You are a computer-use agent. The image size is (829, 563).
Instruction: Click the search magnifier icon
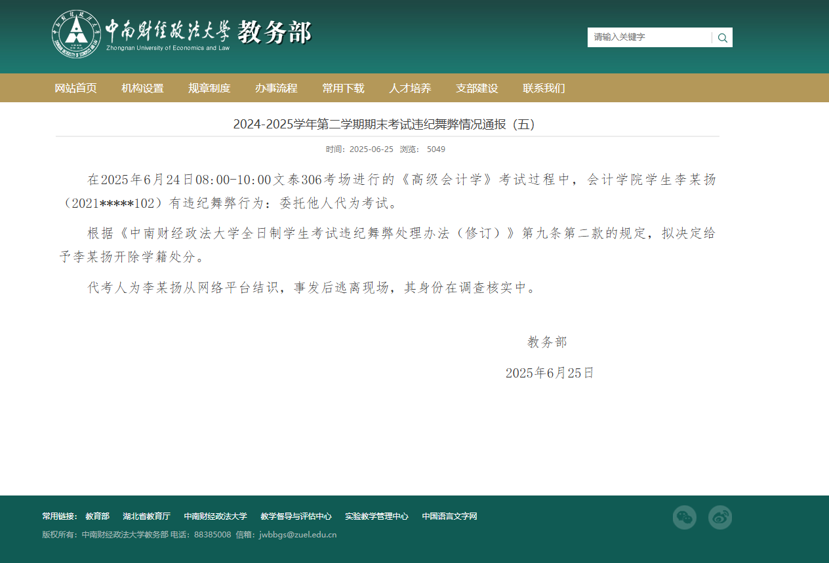(x=722, y=37)
